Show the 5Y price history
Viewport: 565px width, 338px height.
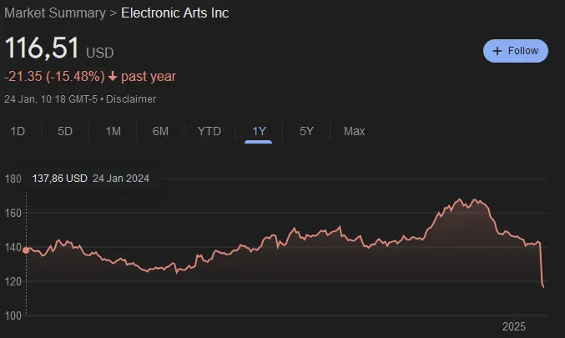(x=306, y=131)
